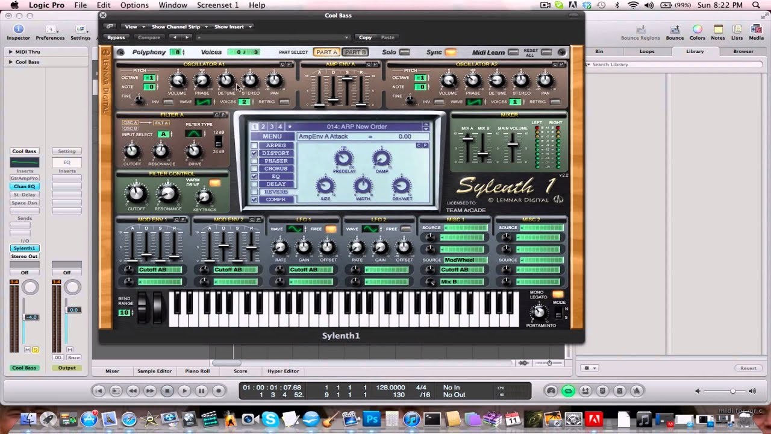
Task: Enable the PHASER effect checkbox
Action: (x=254, y=161)
